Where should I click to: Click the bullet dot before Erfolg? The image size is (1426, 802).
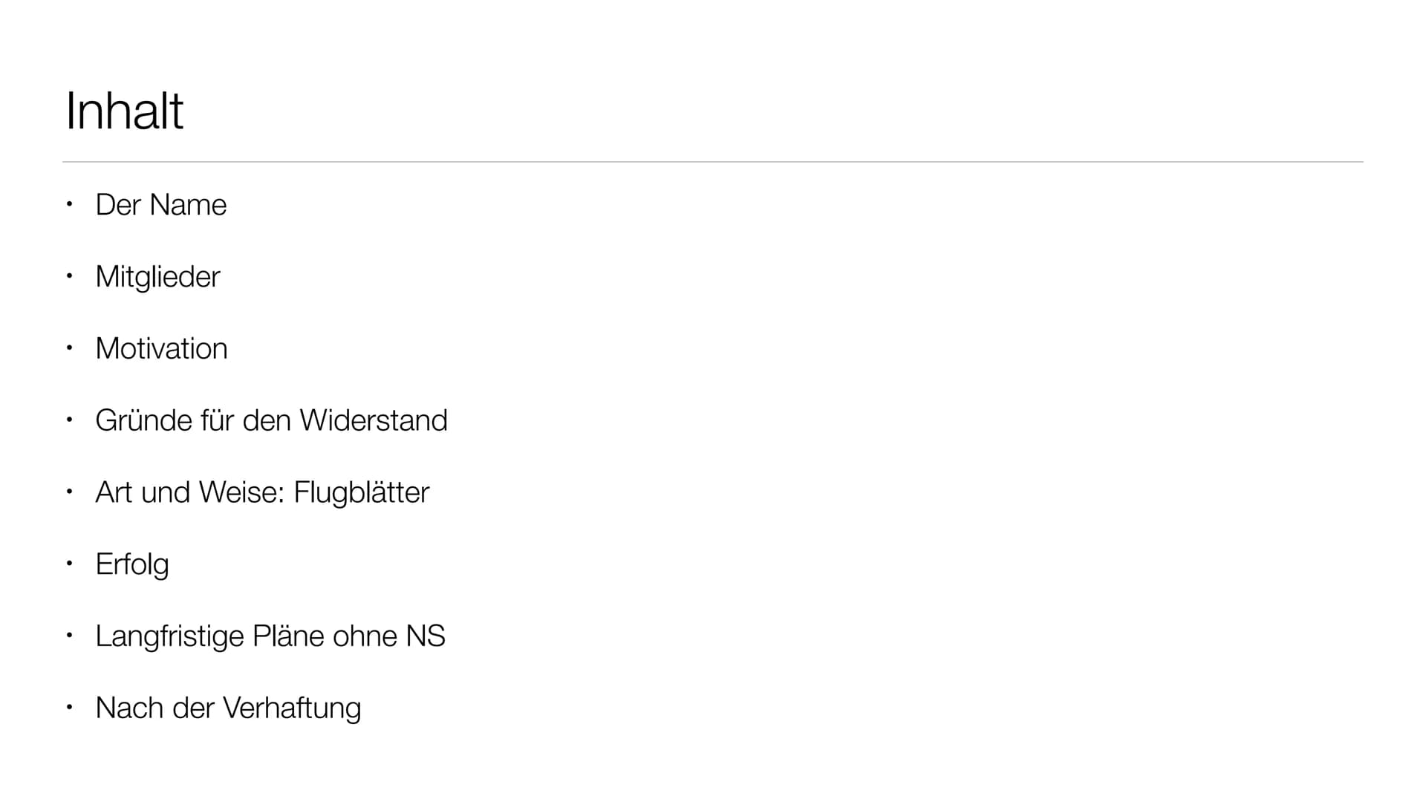click(69, 563)
